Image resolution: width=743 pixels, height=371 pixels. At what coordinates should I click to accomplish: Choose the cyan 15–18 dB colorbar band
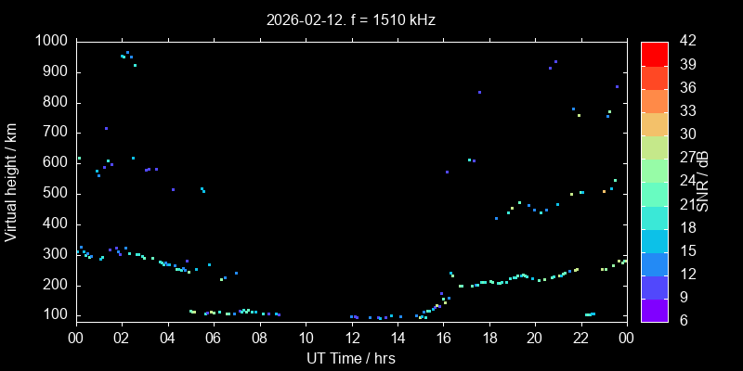(654, 240)
